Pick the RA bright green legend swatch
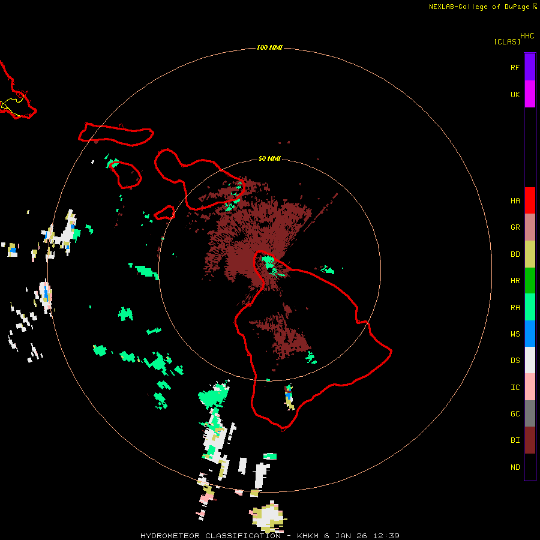 tap(530, 307)
